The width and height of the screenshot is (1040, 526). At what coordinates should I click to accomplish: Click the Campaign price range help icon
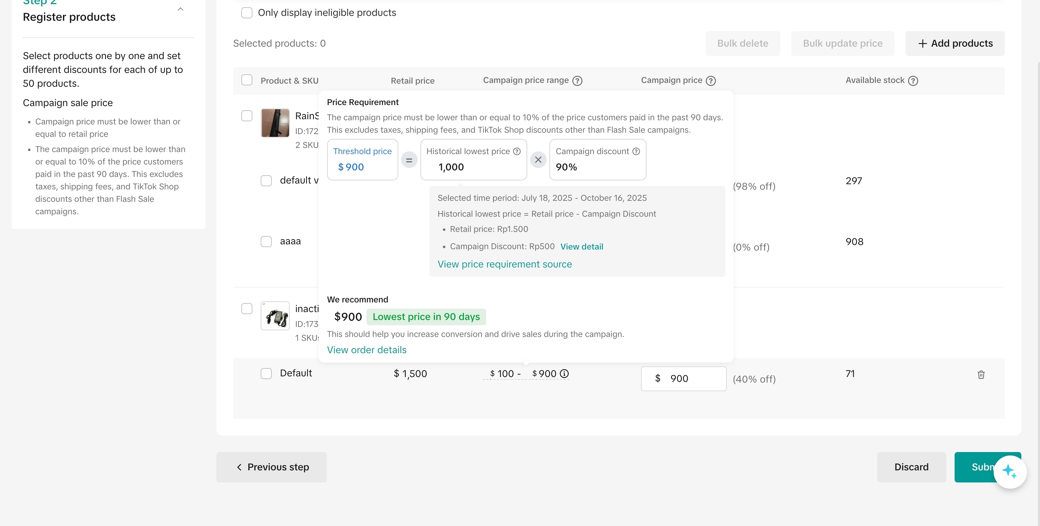(577, 81)
